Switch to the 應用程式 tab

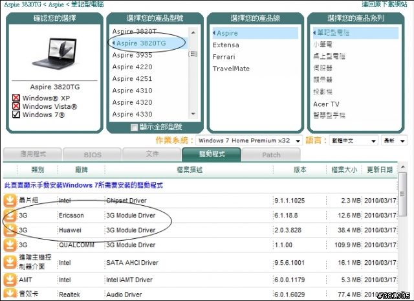click(32, 154)
